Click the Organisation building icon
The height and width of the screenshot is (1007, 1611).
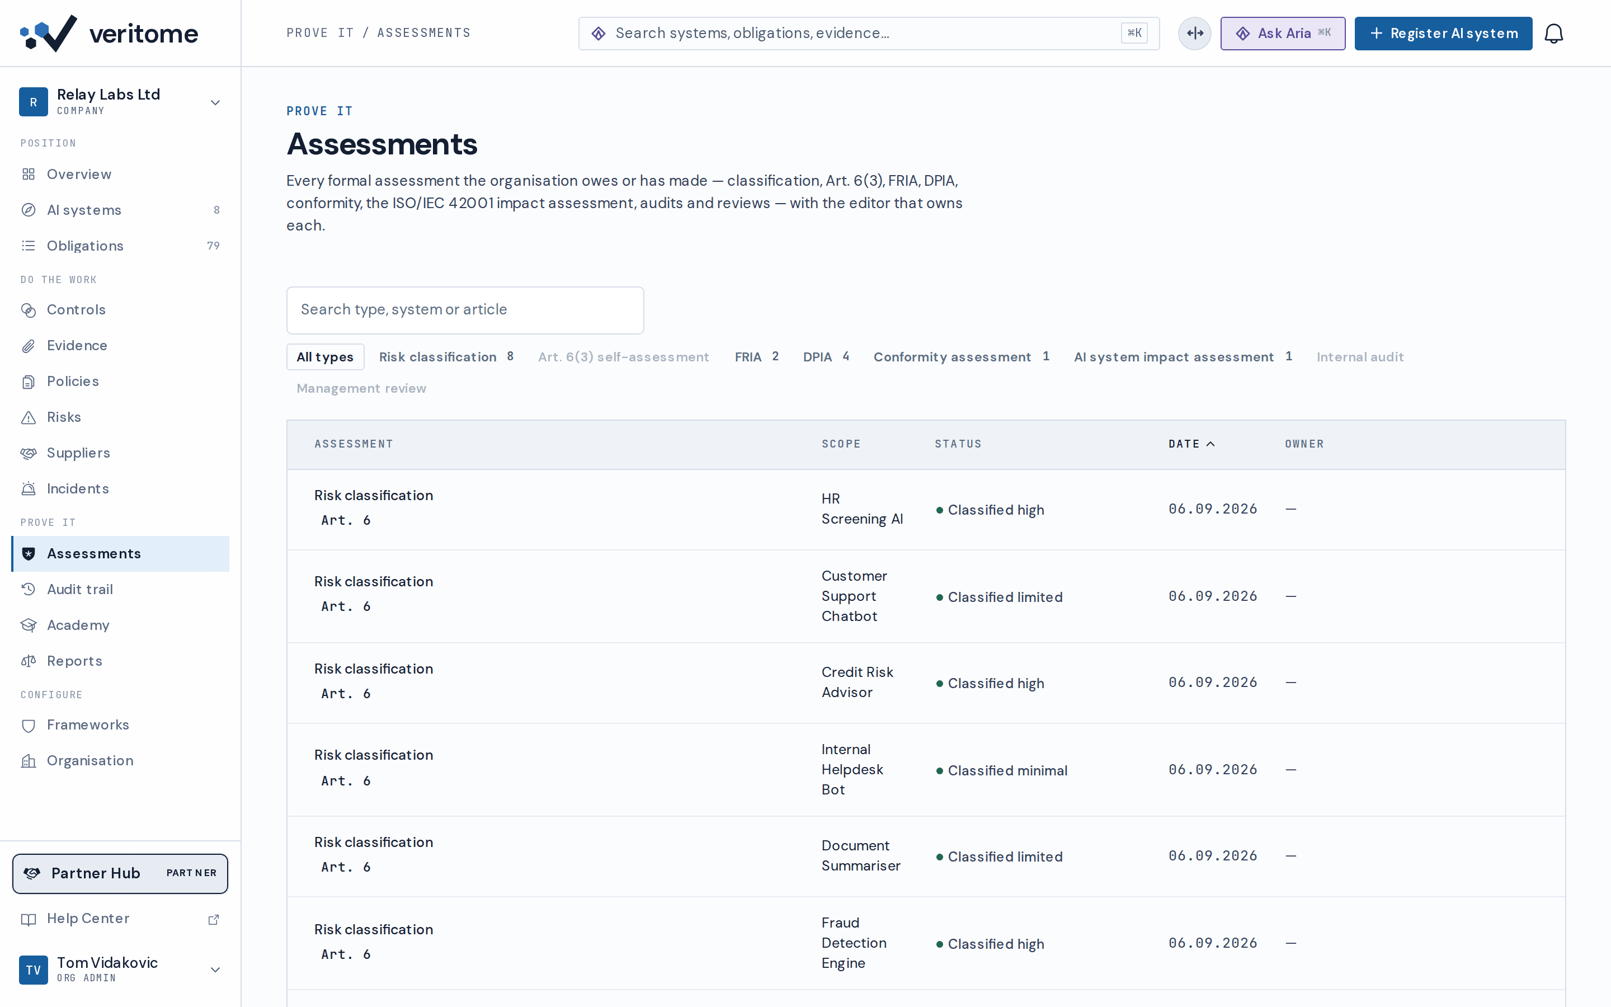[x=29, y=761]
